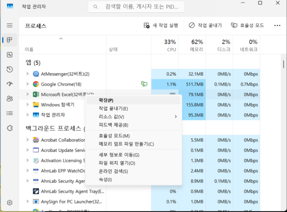The height and width of the screenshot is (212, 287).
Task: Sort by the 메모리 column header
Action: coord(192,45)
